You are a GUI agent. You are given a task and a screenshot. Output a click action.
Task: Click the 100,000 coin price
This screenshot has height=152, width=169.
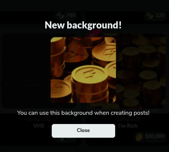click(155, 136)
